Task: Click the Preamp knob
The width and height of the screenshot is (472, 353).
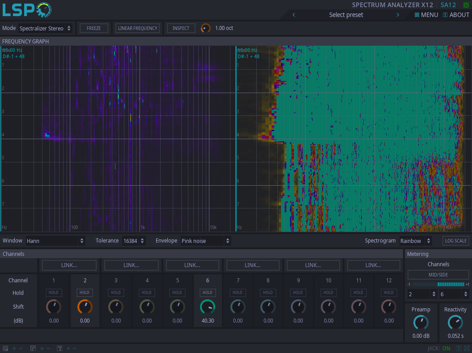Action: 421,322
